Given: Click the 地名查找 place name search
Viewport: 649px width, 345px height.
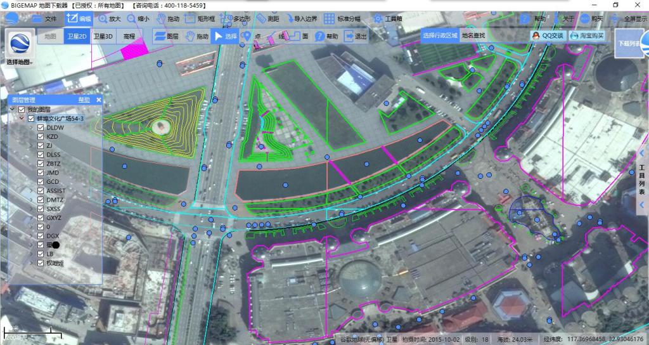Looking at the screenshot, I should pyautogui.click(x=473, y=36).
